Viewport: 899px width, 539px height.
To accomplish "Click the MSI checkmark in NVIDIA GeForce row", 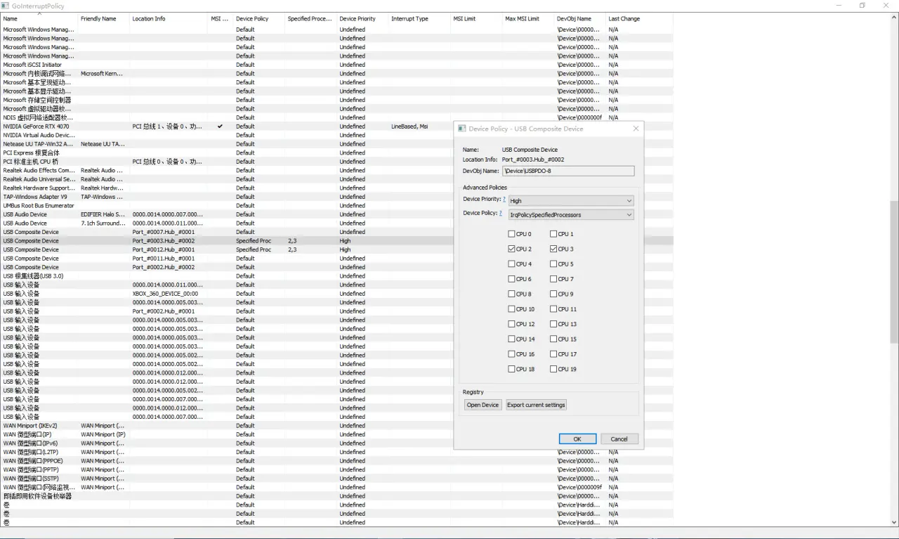I will click(x=220, y=126).
